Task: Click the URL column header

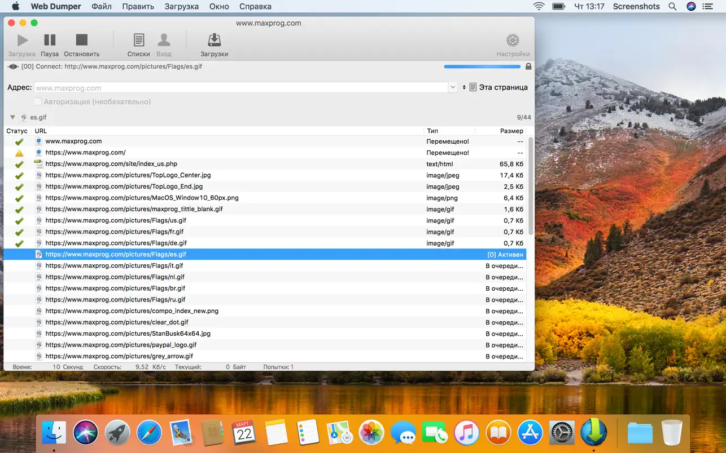Action: pos(41,131)
